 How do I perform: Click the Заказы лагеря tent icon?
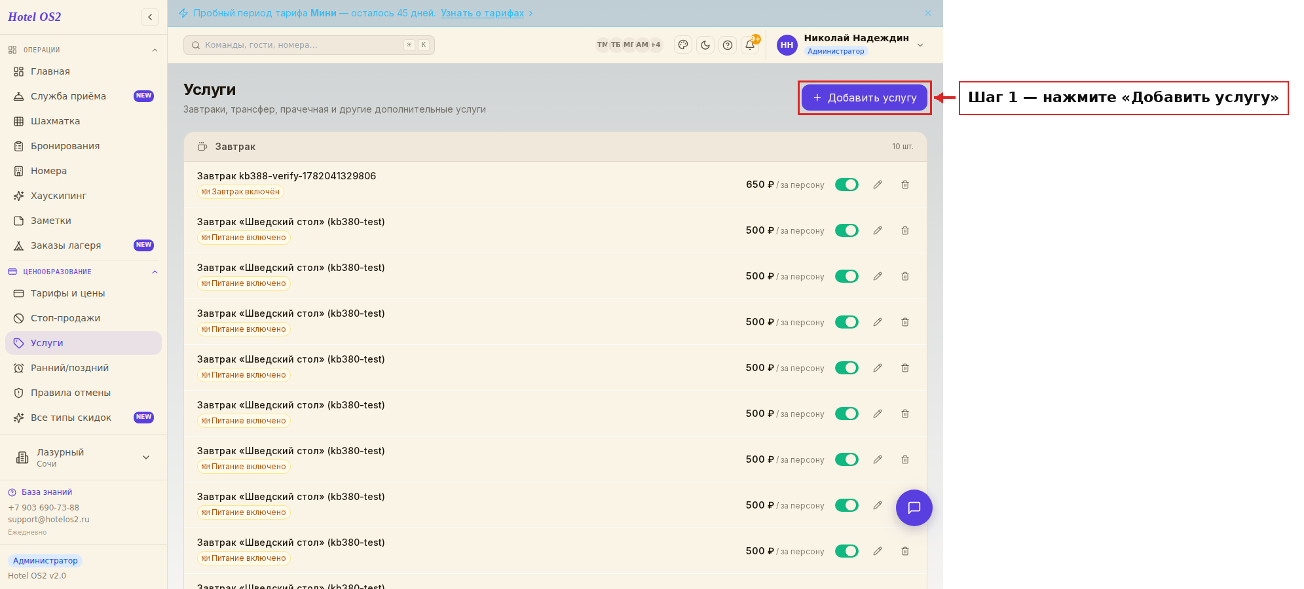(x=19, y=245)
